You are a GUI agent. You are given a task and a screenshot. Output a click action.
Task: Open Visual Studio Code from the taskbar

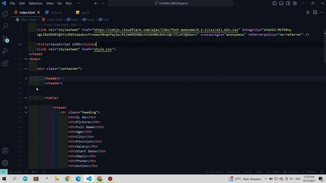(89, 178)
